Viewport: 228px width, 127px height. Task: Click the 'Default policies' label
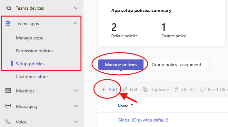pyautogui.click(x=124, y=36)
